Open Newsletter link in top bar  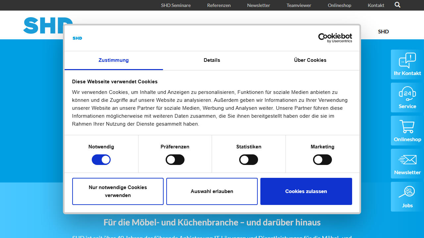(x=259, y=5)
